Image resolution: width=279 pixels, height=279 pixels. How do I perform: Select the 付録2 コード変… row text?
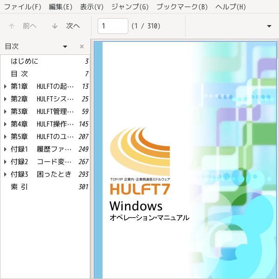[41, 162]
